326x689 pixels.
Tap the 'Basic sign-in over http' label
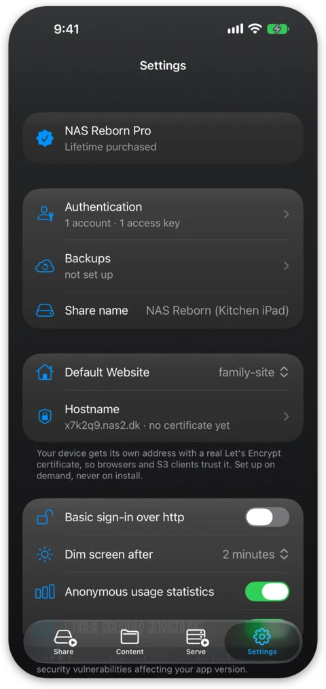click(x=124, y=517)
